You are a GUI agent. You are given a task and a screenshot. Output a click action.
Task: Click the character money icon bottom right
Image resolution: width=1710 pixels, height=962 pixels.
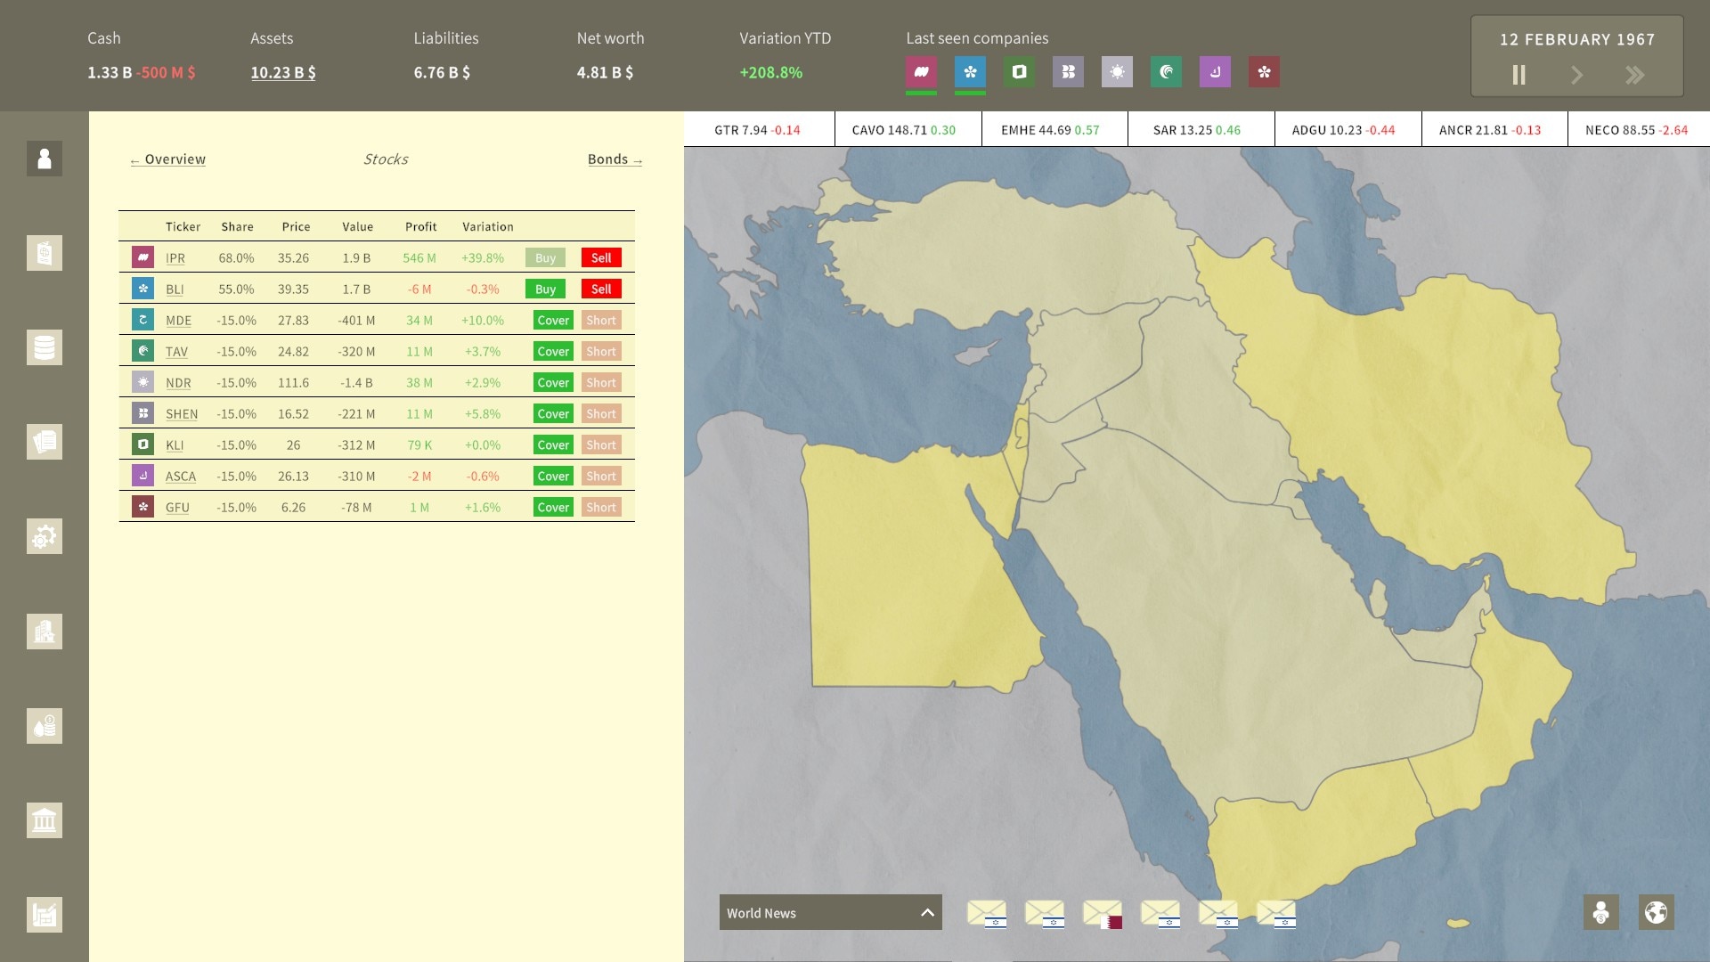pos(1601,912)
